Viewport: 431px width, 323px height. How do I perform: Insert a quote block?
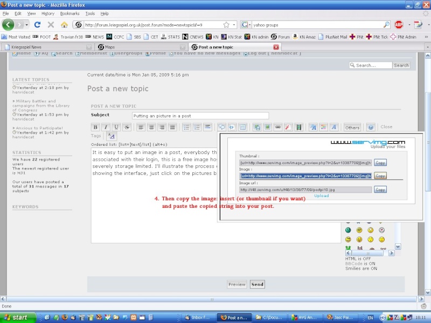click(x=222, y=127)
